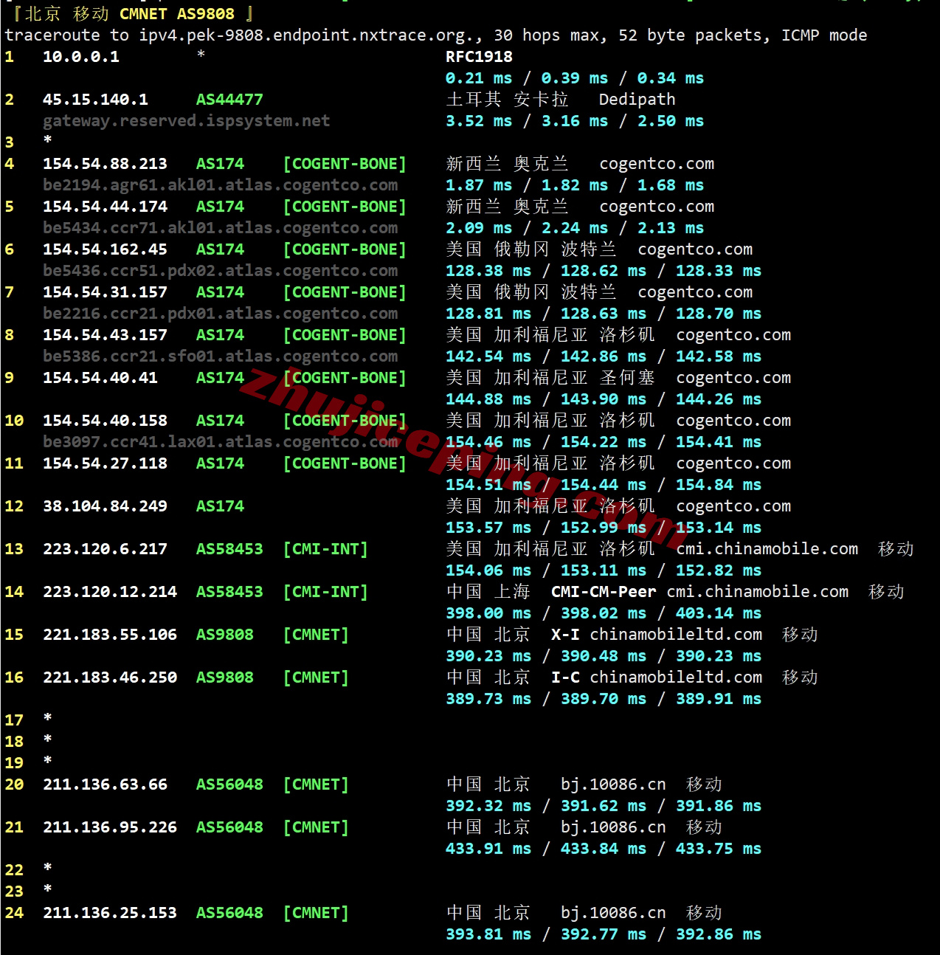Screen dimensions: 940x955
Task: Select hostname gateway.reserved.ispsystem.net
Action: point(186,121)
